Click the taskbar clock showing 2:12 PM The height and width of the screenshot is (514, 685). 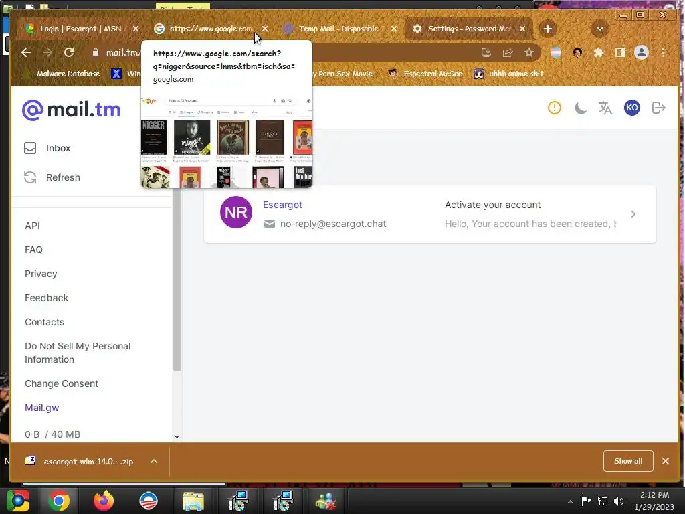click(654, 501)
